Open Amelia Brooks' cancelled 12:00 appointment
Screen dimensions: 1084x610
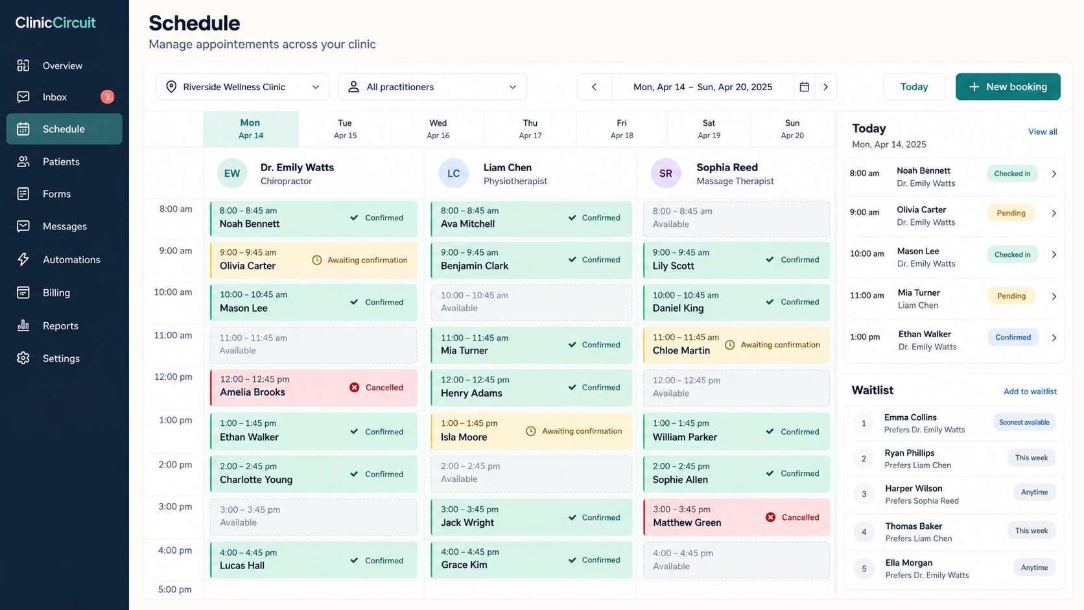pyautogui.click(x=314, y=388)
